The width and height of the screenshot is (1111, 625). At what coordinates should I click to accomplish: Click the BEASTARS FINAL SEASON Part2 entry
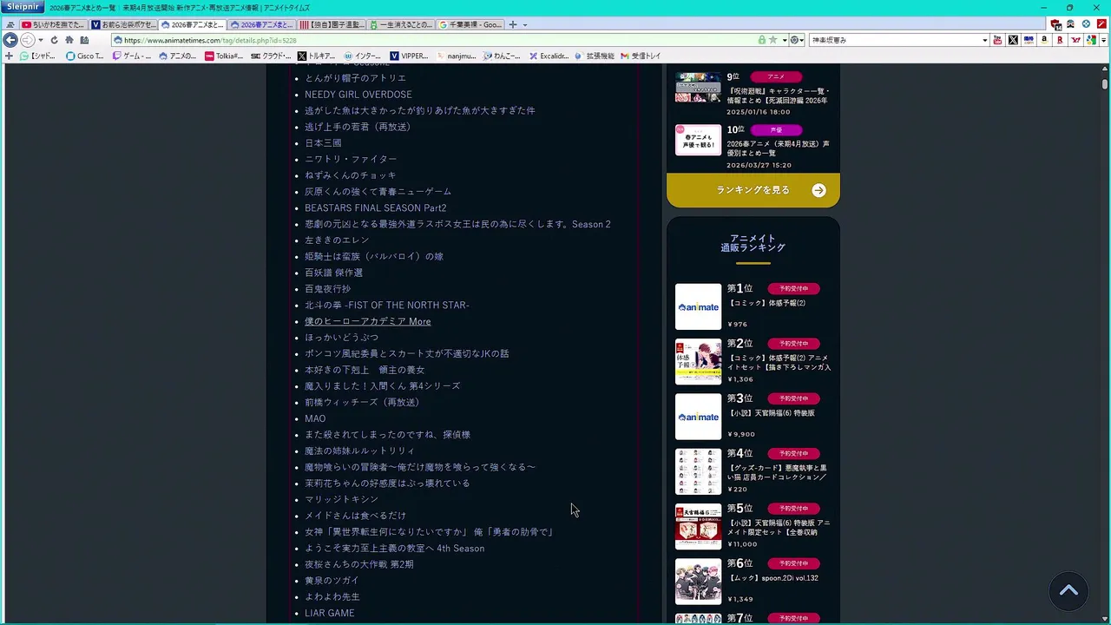pyautogui.click(x=375, y=207)
